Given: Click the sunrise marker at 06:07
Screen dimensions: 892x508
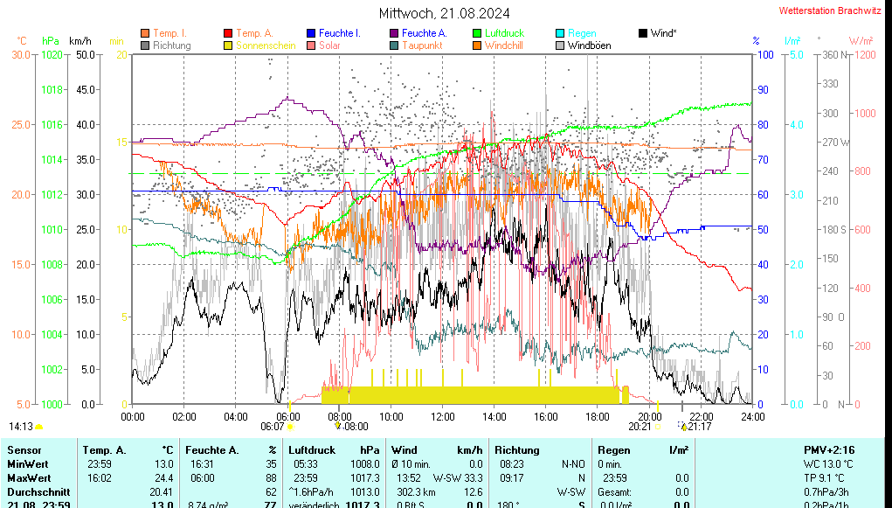Looking at the screenshot, I should coord(290,427).
